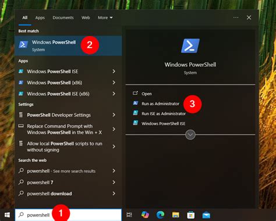Open Microsoft Store from the taskbar
276x221 pixels.
pos(191,215)
